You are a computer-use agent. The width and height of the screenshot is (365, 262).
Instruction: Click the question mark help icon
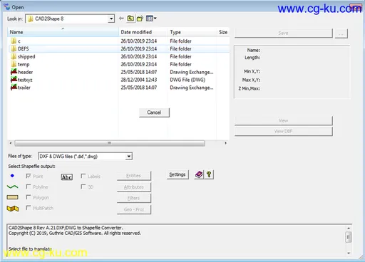click(x=209, y=174)
